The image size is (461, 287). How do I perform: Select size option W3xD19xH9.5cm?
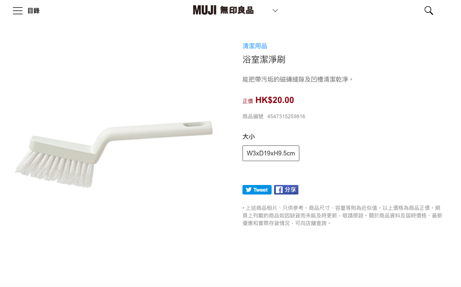pos(271,154)
